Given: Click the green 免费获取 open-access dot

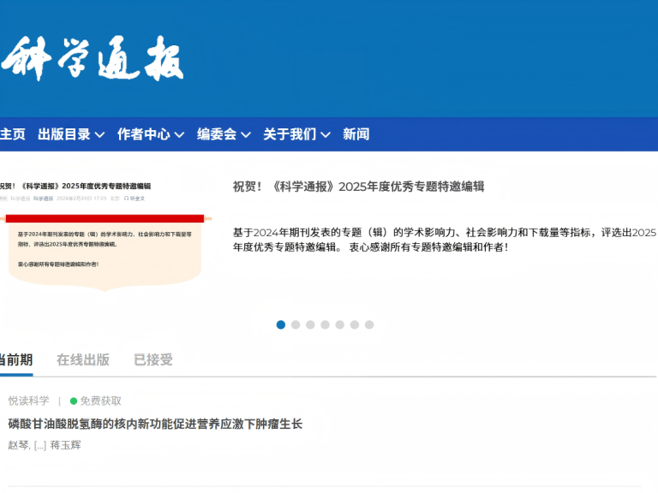Looking at the screenshot, I should pyautogui.click(x=74, y=401).
